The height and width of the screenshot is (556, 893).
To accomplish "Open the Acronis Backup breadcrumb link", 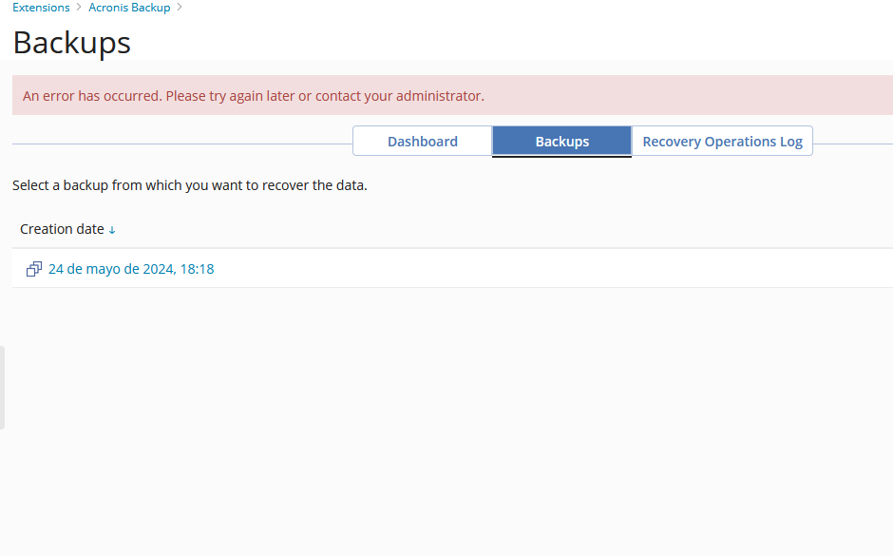I will pyautogui.click(x=129, y=8).
